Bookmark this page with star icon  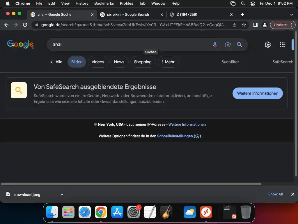(244, 25)
